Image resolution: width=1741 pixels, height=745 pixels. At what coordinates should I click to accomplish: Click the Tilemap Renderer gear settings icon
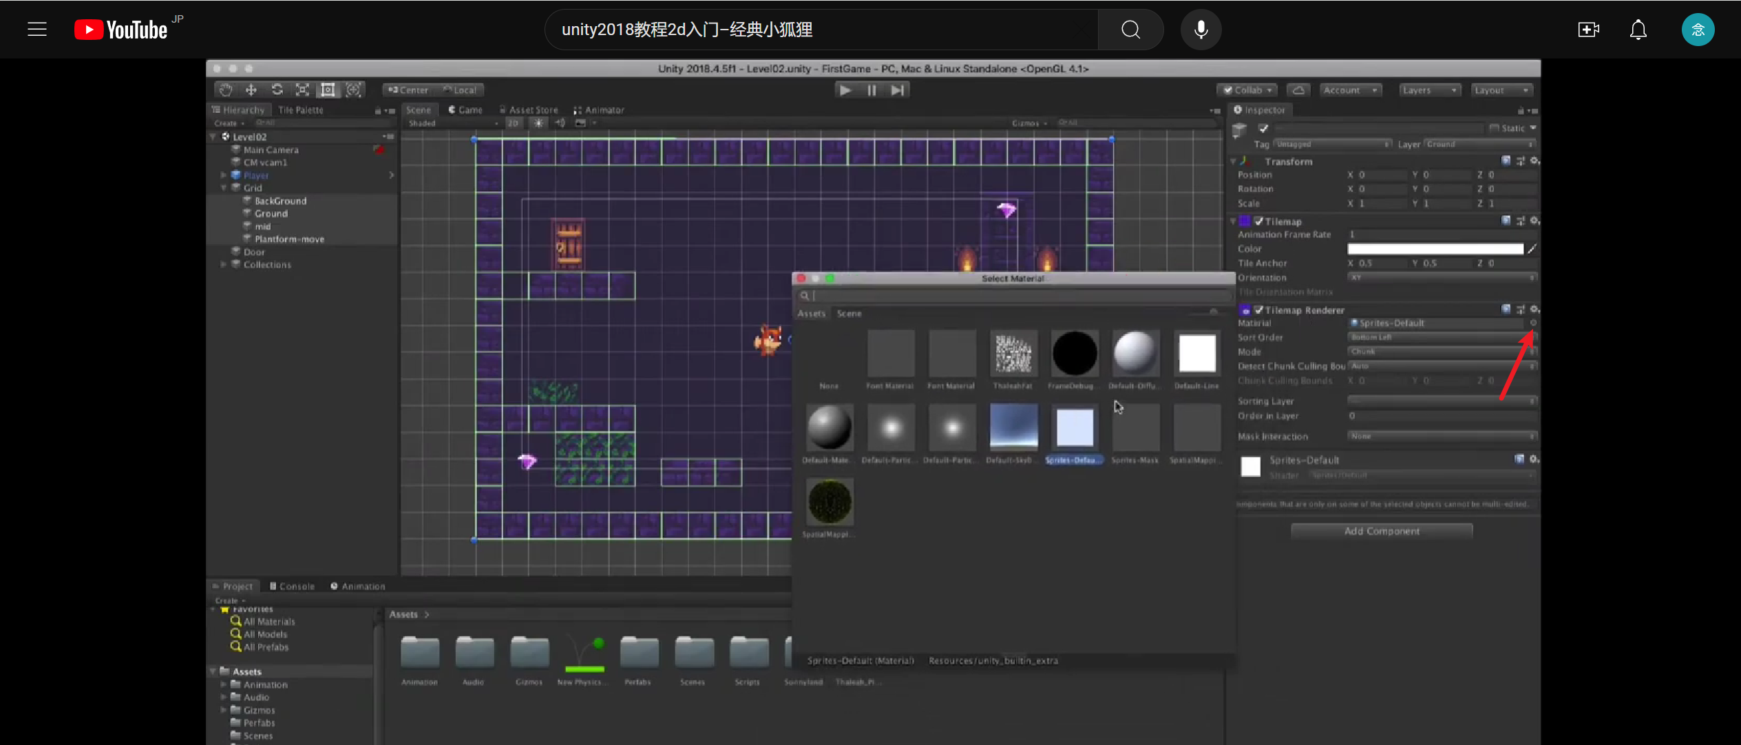(1534, 310)
